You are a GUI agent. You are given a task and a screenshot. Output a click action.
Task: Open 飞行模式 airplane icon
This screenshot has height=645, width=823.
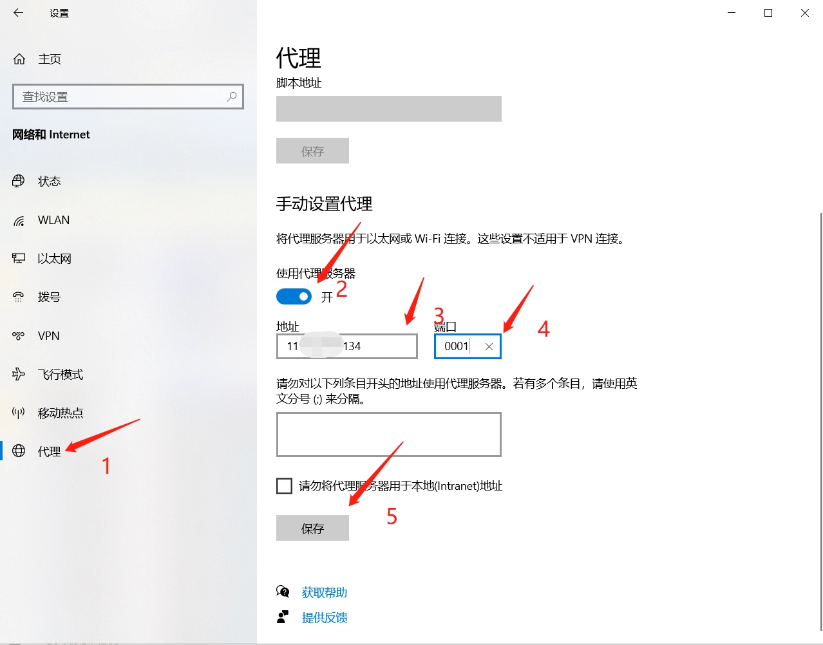pyautogui.click(x=19, y=374)
